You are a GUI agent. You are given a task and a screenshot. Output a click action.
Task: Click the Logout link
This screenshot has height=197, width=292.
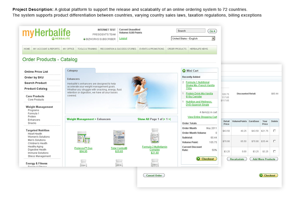(x=123, y=38)
